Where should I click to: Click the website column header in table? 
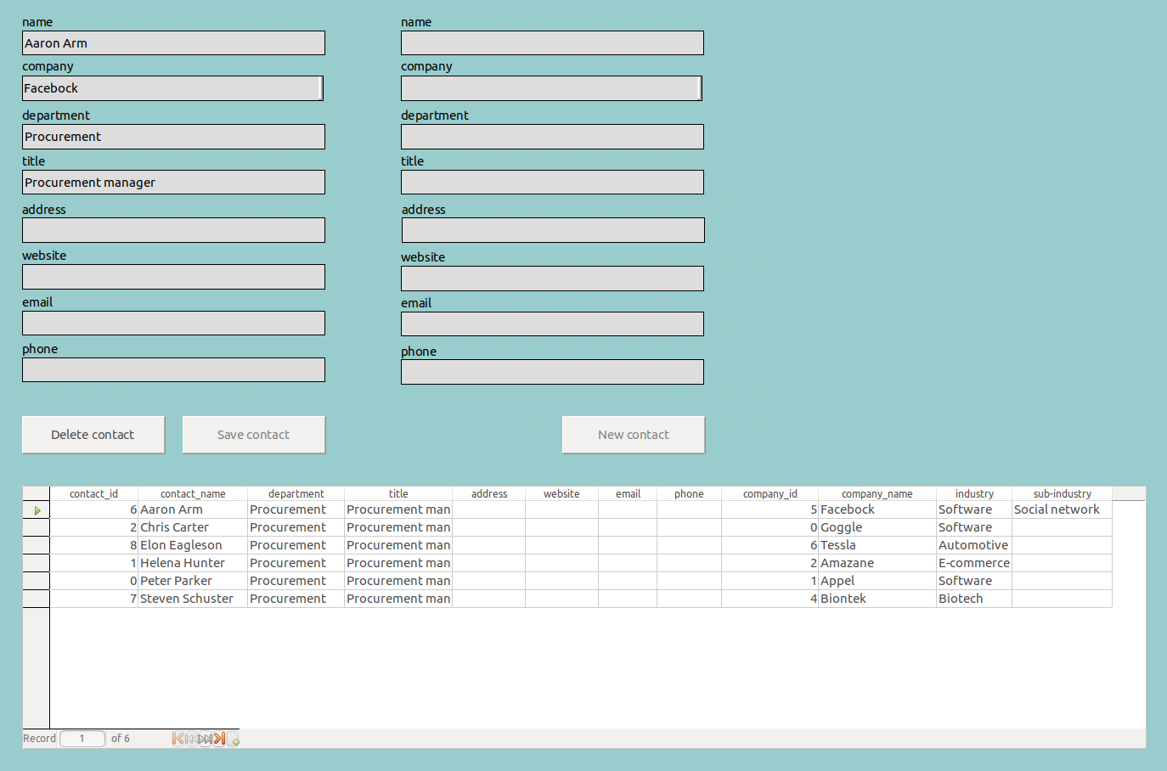pos(561,493)
